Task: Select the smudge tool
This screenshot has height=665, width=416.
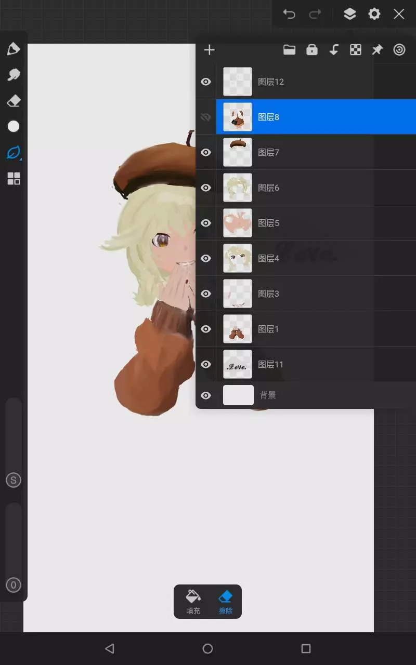Action: [14, 75]
